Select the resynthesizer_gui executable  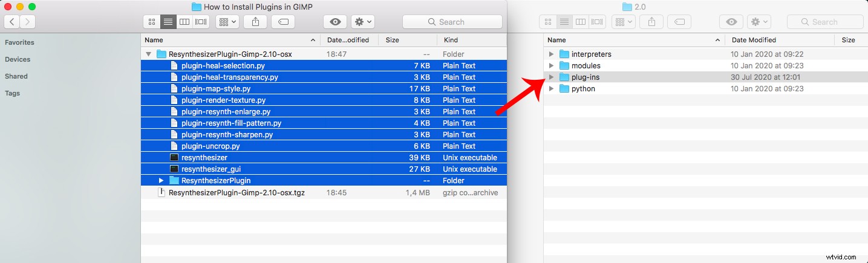[x=324, y=169]
